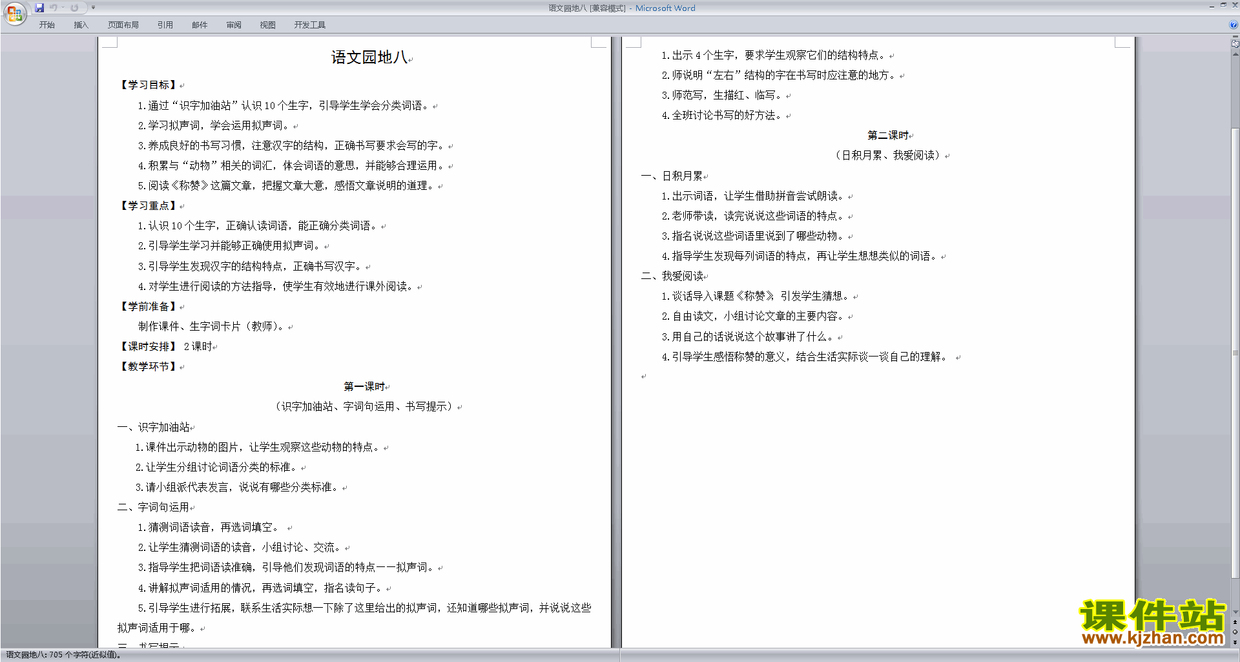Click the line 2.自由读文，小组讨论文章的主要内容。

[754, 316]
